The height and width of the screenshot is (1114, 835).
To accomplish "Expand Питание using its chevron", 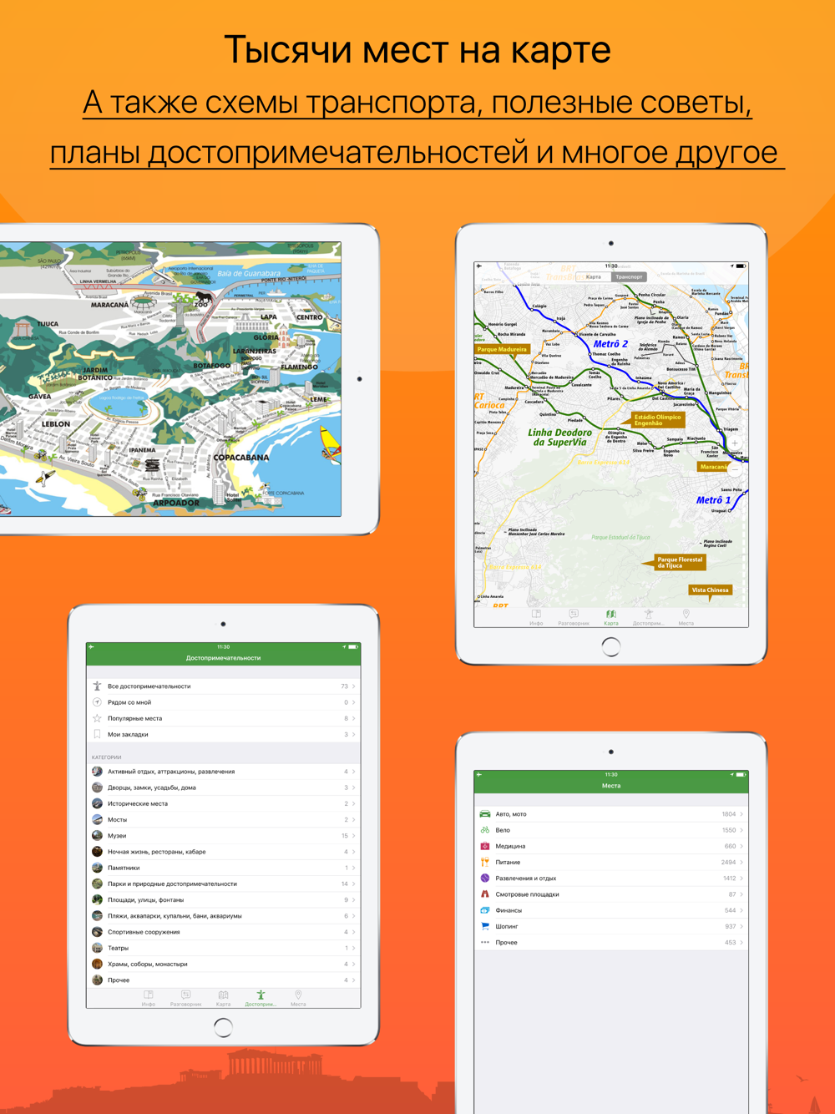I will (741, 862).
